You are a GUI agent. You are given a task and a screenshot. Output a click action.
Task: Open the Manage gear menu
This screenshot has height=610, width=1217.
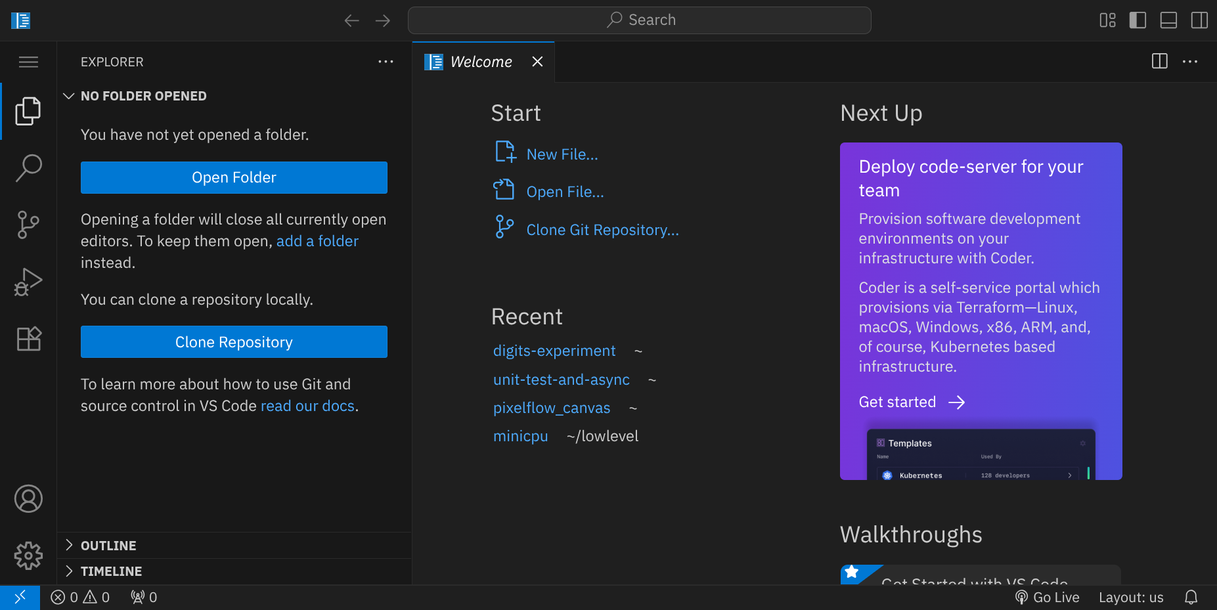28,556
